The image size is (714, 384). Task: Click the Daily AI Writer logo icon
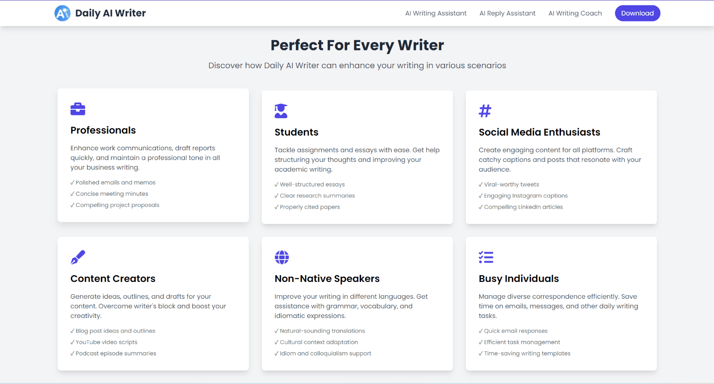tap(62, 13)
